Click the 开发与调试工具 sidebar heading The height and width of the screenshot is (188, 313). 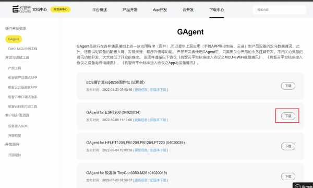[x=17, y=57]
